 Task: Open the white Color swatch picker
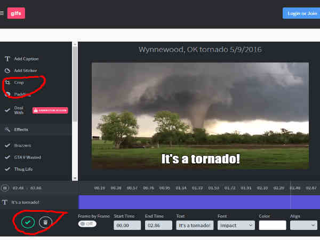pyautogui.click(x=272, y=225)
